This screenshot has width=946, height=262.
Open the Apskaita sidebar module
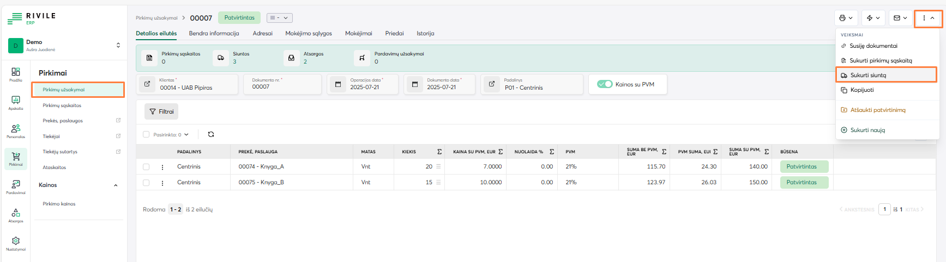(16, 102)
